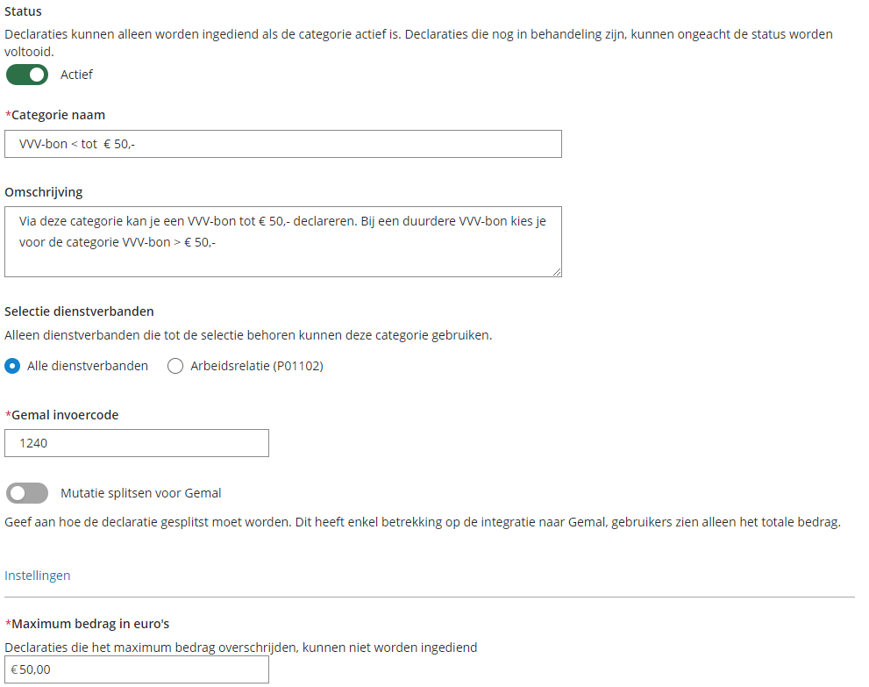Image resolution: width=869 pixels, height=687 pixels.
Task: Toggle the Actief status switch
Action: click(27, 75)
